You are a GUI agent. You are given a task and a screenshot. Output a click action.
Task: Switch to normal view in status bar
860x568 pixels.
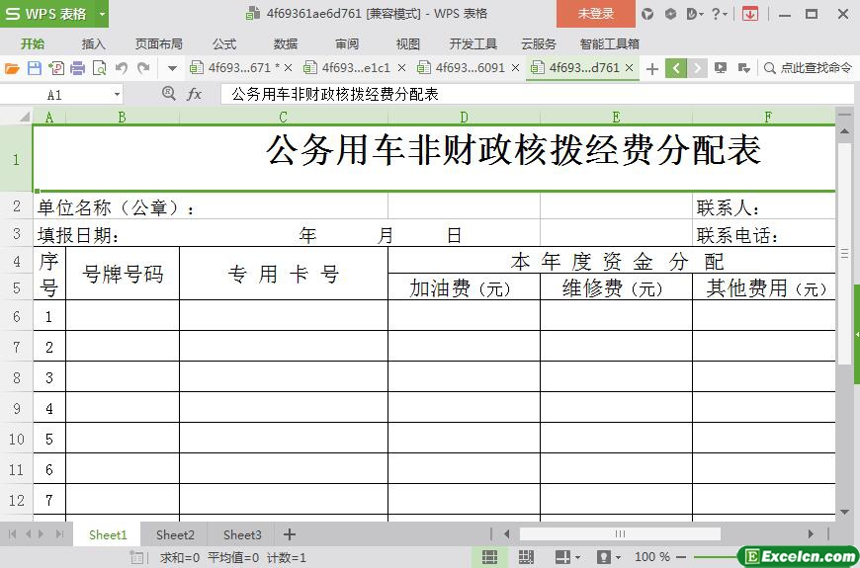point(488,557)
